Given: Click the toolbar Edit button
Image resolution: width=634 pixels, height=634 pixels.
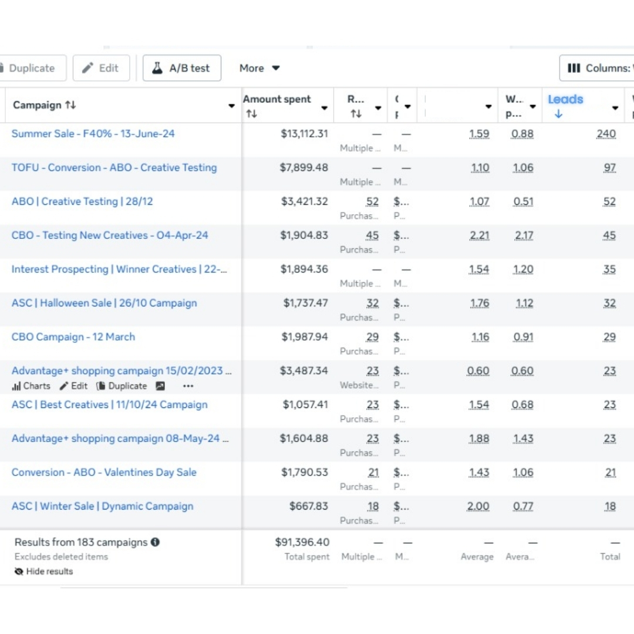Looking at the screenshot, I should [101, 68].
